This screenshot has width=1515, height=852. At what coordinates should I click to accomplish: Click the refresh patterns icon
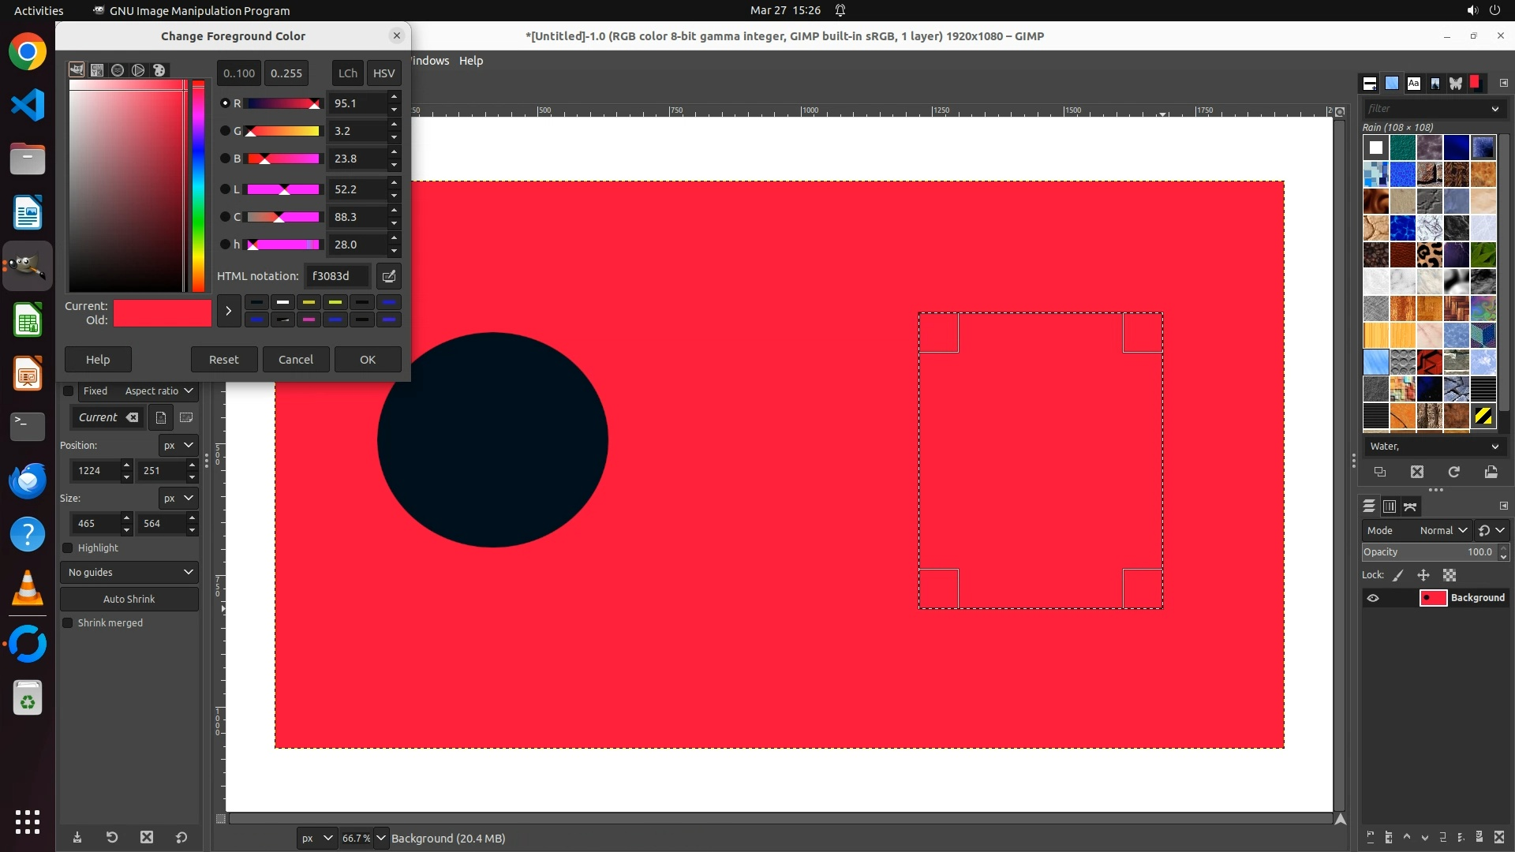1453,472
